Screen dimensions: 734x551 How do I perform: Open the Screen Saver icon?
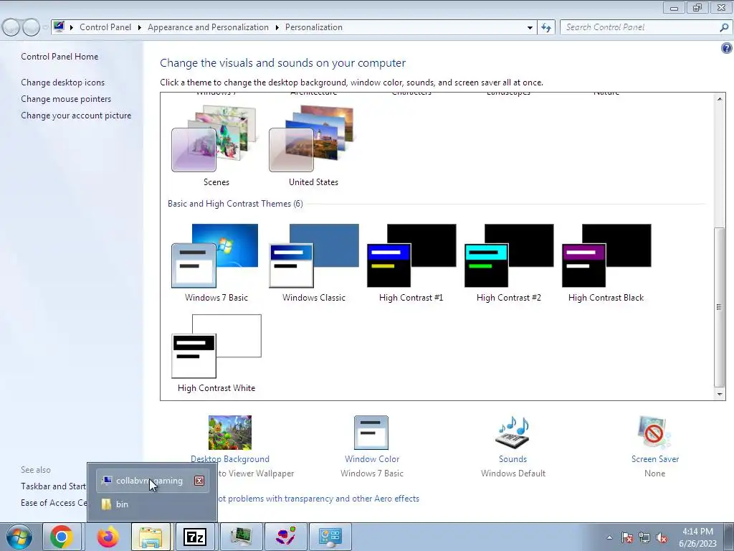654,433
